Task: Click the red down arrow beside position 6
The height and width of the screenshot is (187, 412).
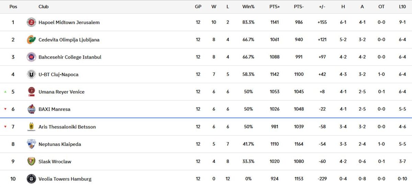Action: pos(5,109)
